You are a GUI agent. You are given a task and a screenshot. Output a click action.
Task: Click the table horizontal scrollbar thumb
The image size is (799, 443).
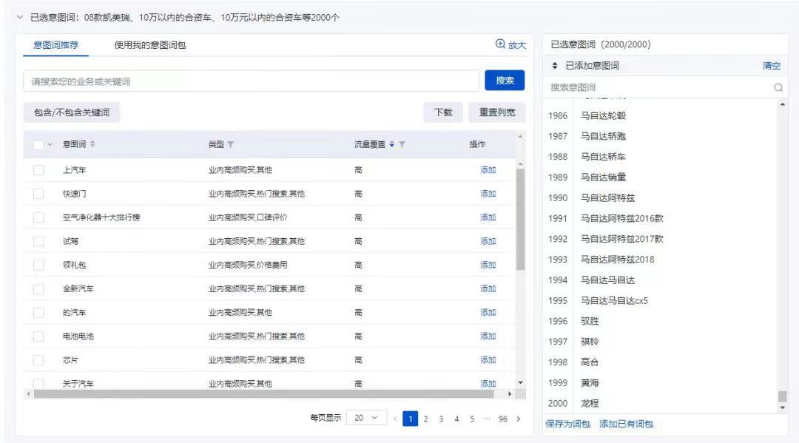(264, 394)
